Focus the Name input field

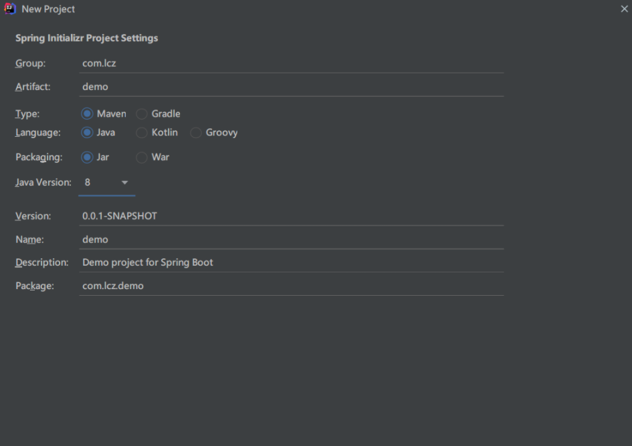click(292, 240)
